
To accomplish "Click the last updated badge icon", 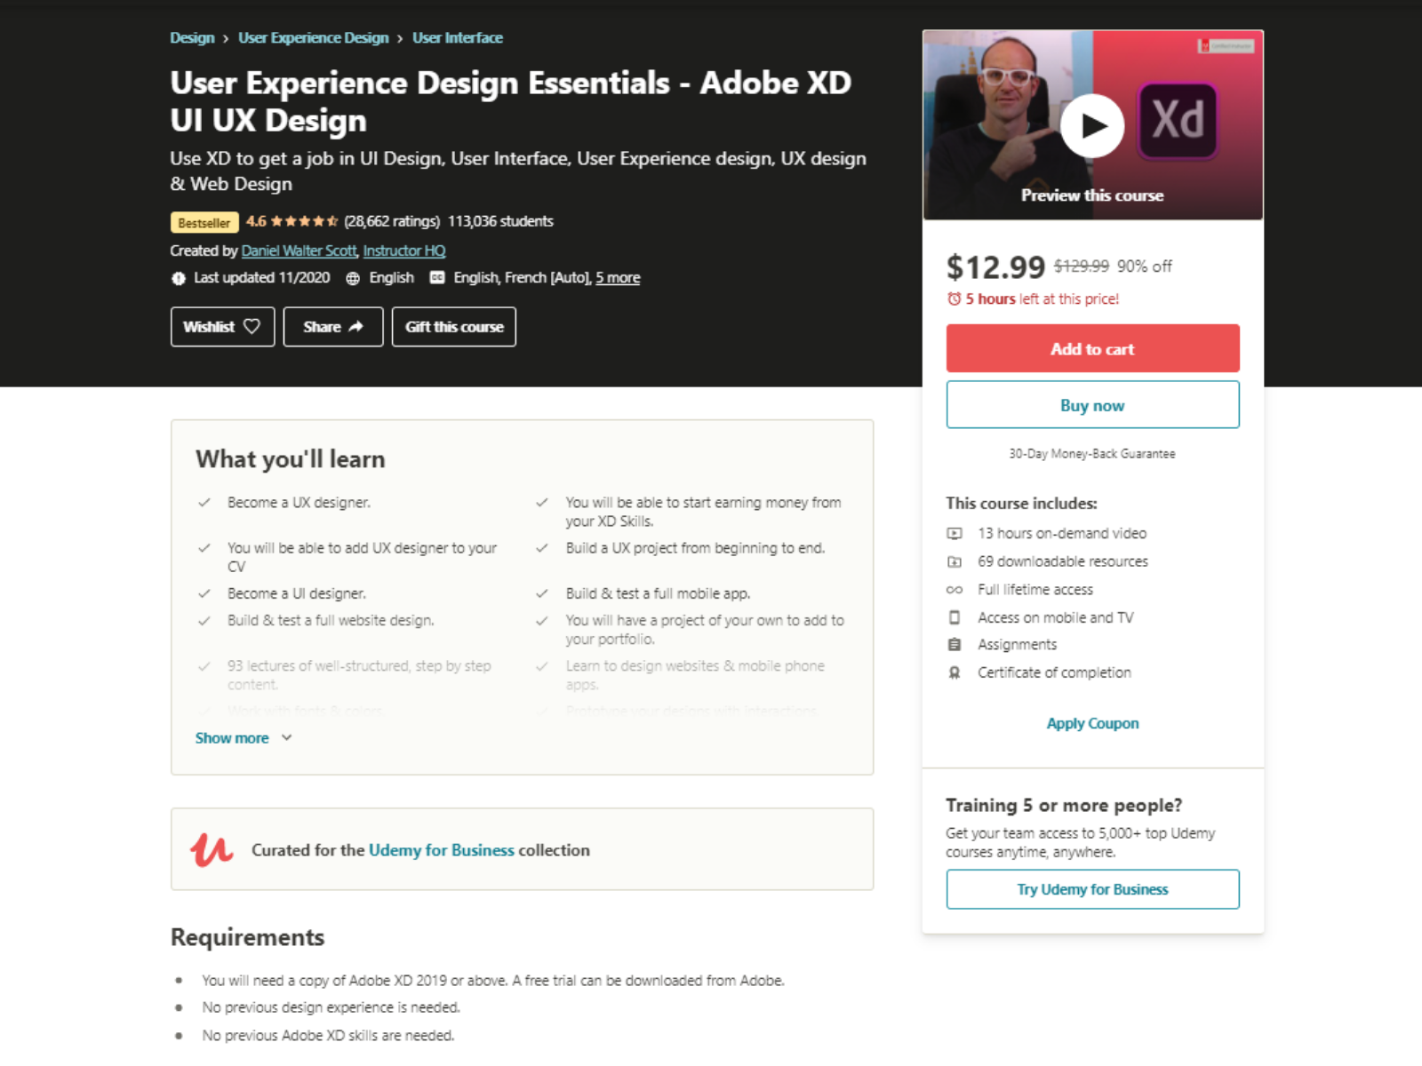I will coord(179,278).
